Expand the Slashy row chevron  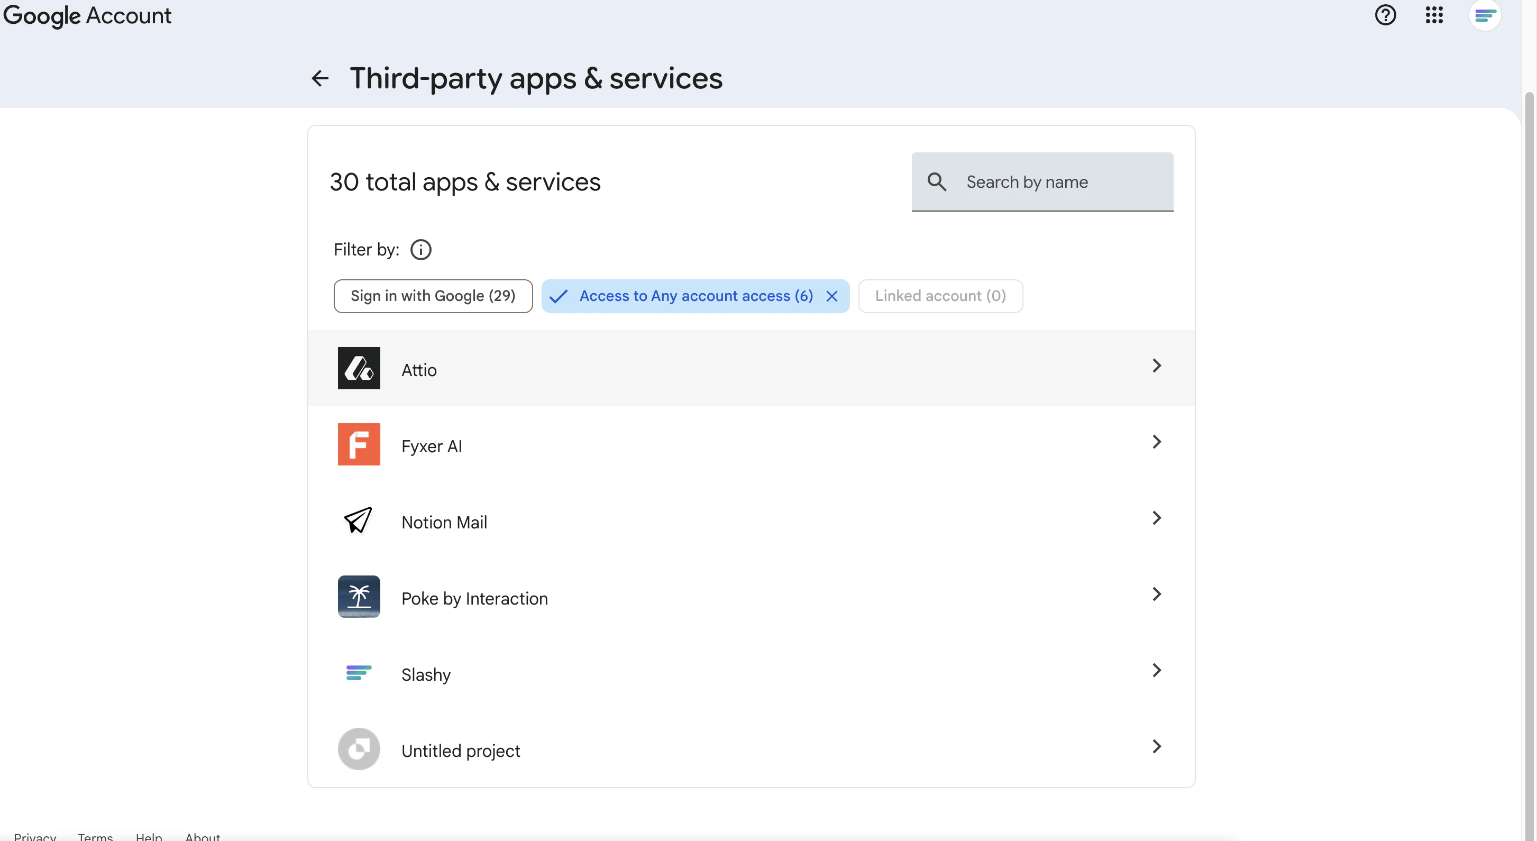[1157, 670]
